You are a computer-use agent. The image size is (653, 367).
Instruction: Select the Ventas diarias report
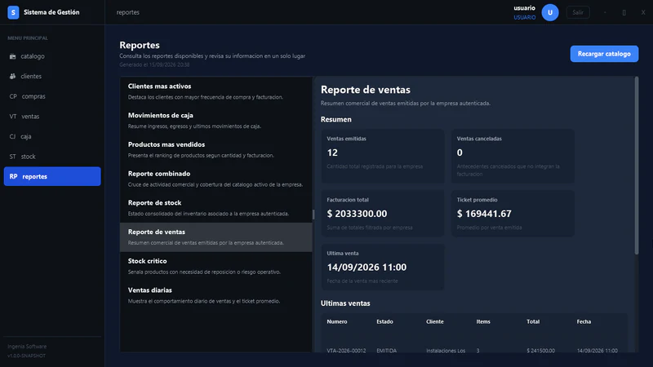tap(215, 295)
